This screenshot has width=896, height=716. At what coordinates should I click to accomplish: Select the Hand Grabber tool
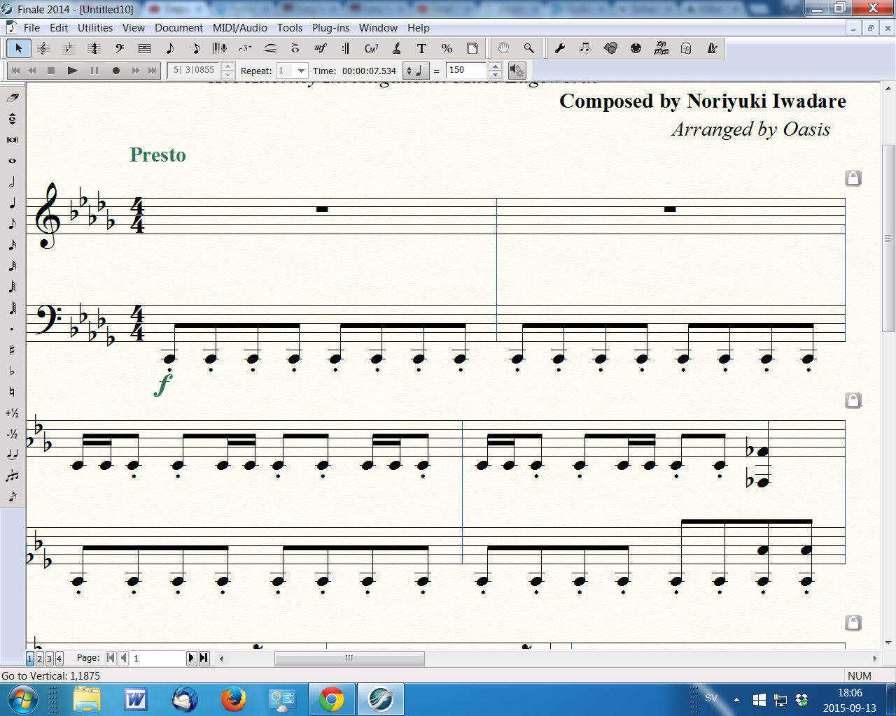(503, 48)
